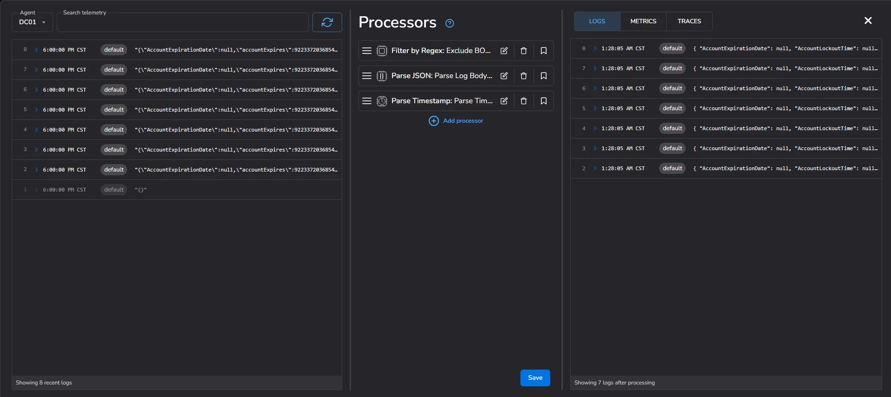Click the Search telemetry input field
The height and width of the screenshot is (397, 891).
pyautogui.click(x=182, y=22)
